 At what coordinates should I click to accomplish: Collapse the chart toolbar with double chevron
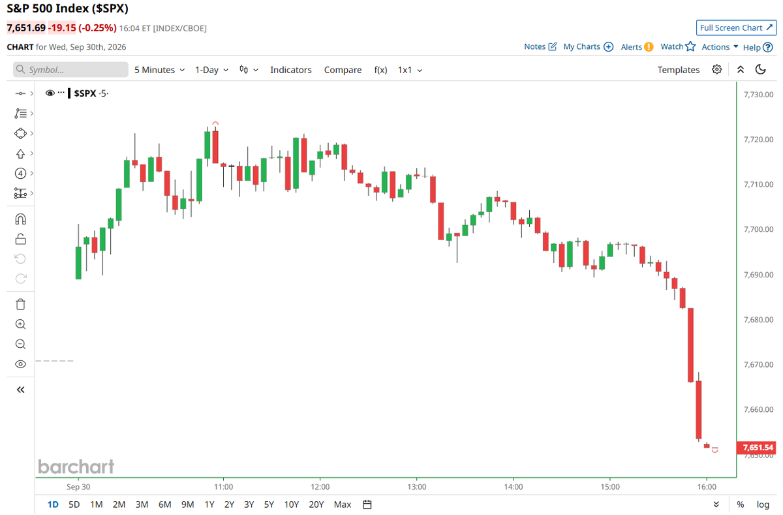tap(741, 70)
